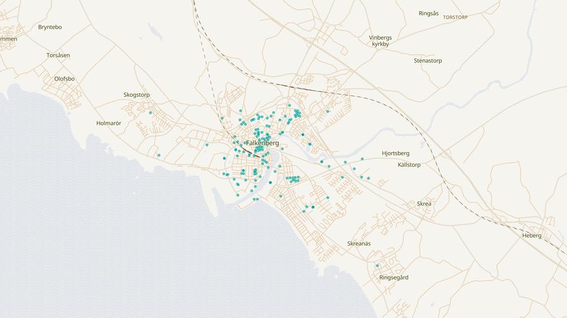The image size is (567, 318).
Task: Select the teal dot right of Skogstorp
Action: pos(151,113)
